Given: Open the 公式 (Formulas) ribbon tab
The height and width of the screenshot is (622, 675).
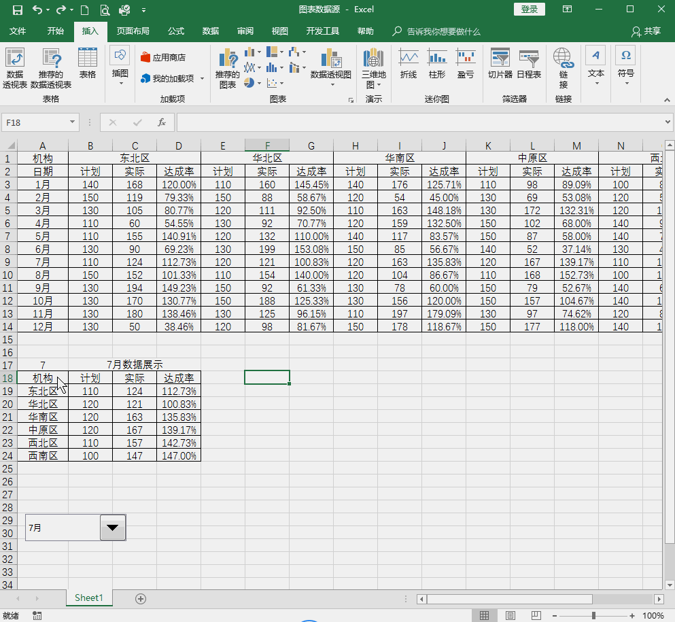Looking at the screenshot, I should click(x=176, y=31).
